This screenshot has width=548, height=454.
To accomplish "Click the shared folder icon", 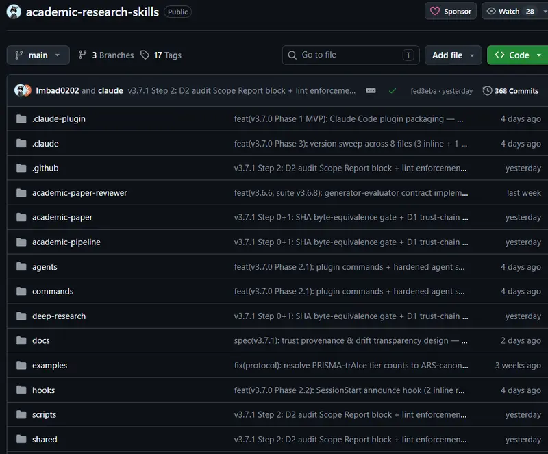I will [21, 439].
